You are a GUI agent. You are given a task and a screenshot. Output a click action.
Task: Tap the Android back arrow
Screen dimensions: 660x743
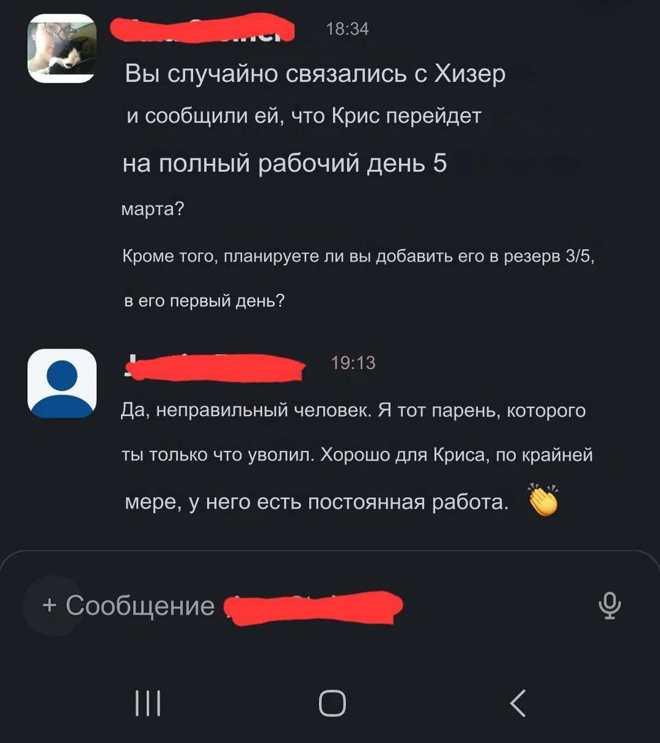pos(518,703)
